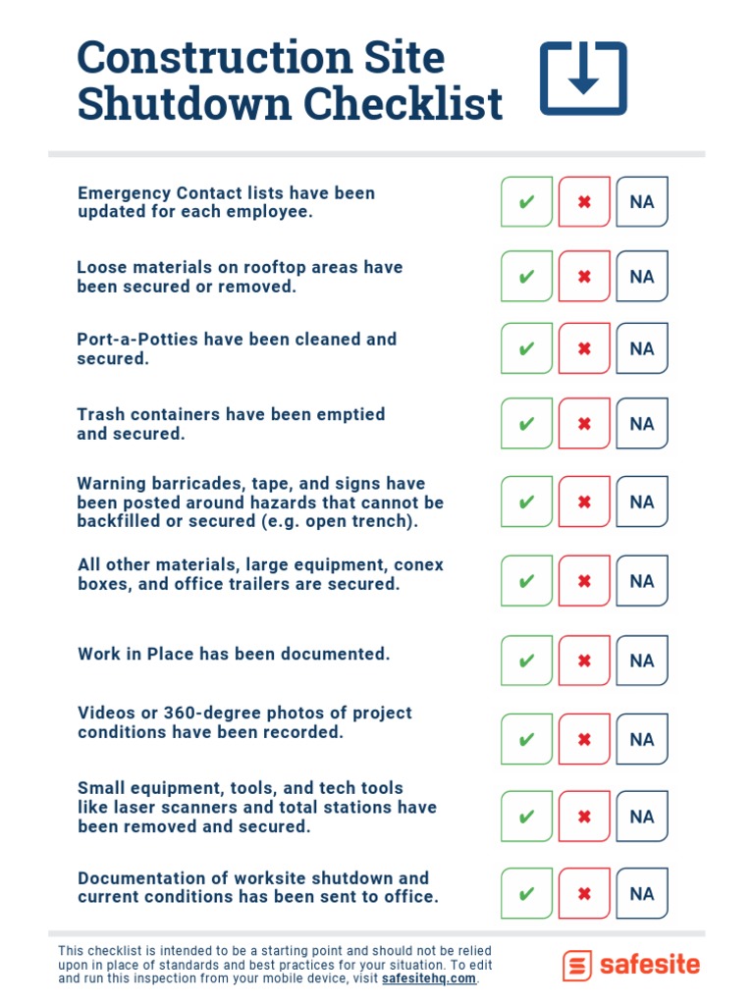Open the safesitehq.com link
Screen dimensions: 754x1005
[x=428, y=979]
